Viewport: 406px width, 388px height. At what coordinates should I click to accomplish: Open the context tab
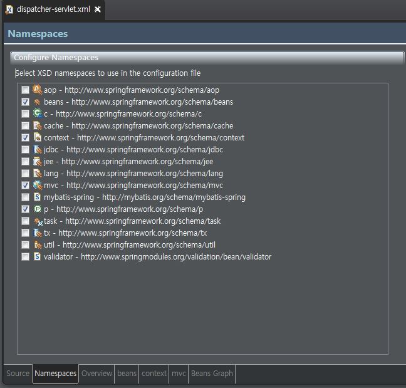pyautogui.click(x=154, y=373)
